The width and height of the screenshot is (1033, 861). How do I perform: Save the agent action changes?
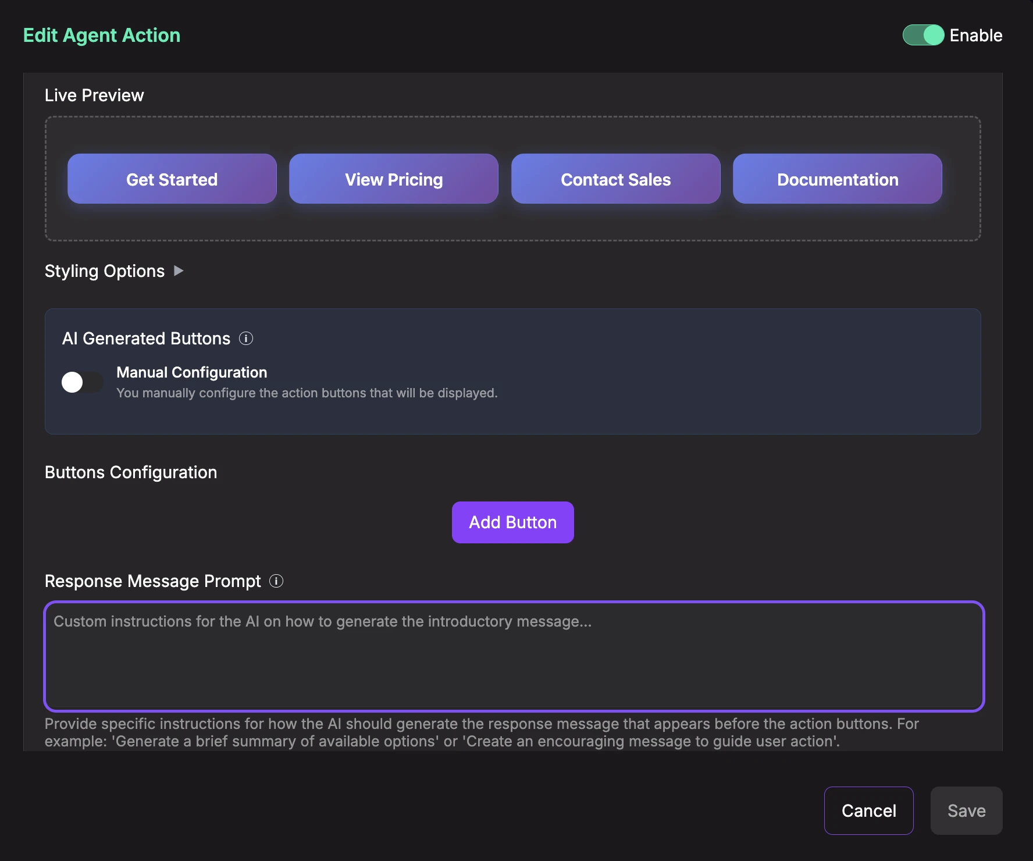(966, 810)
